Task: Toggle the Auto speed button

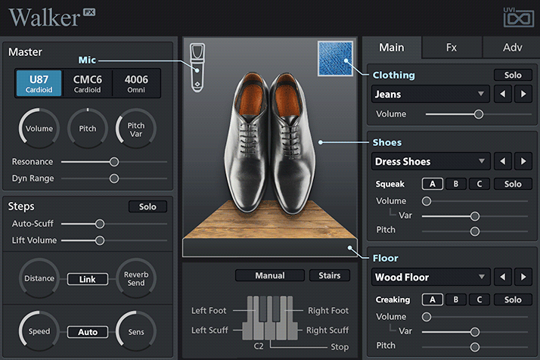Action: [87, 332]
